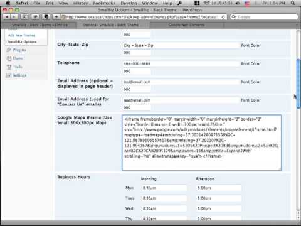Click font color value under Telephone
The height and width of the screenshot is (226, 301).
137,71
